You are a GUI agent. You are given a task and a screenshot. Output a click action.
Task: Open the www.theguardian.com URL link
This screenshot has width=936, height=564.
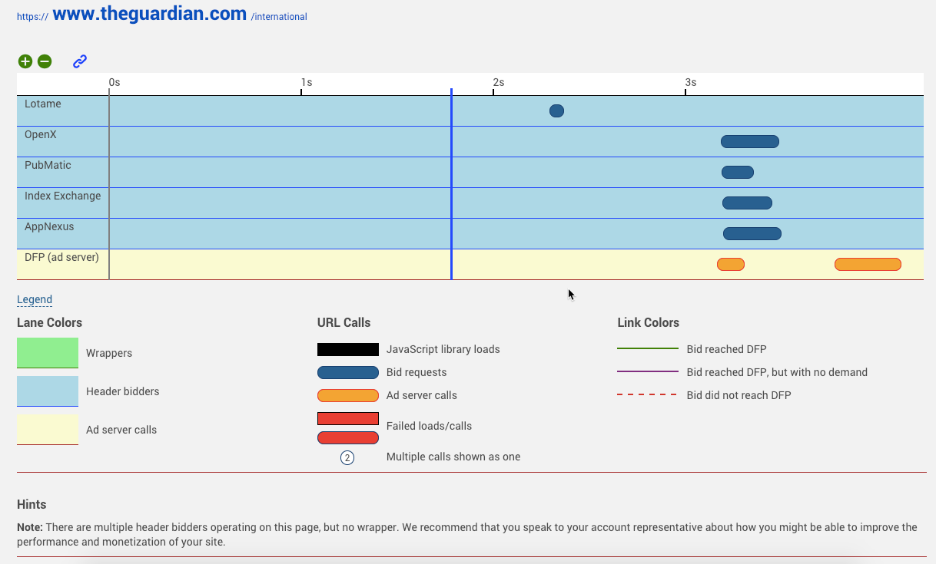coord(150,13)
